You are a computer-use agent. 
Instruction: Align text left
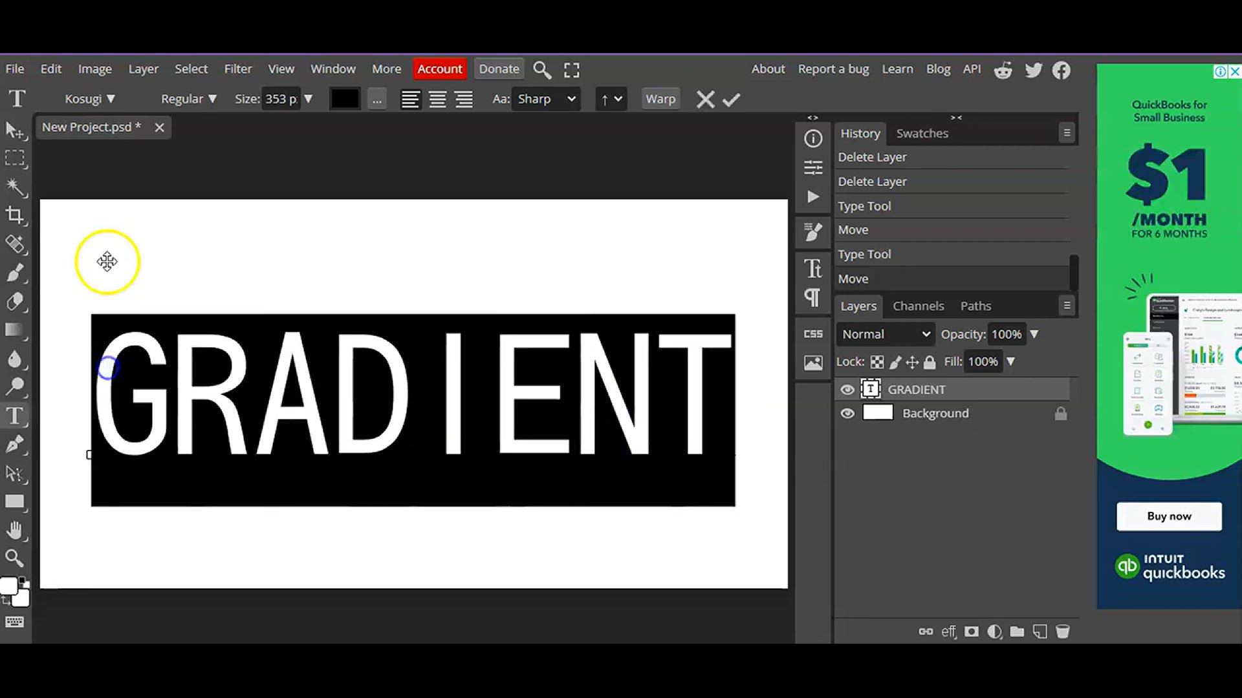click(x=410, y=100)
